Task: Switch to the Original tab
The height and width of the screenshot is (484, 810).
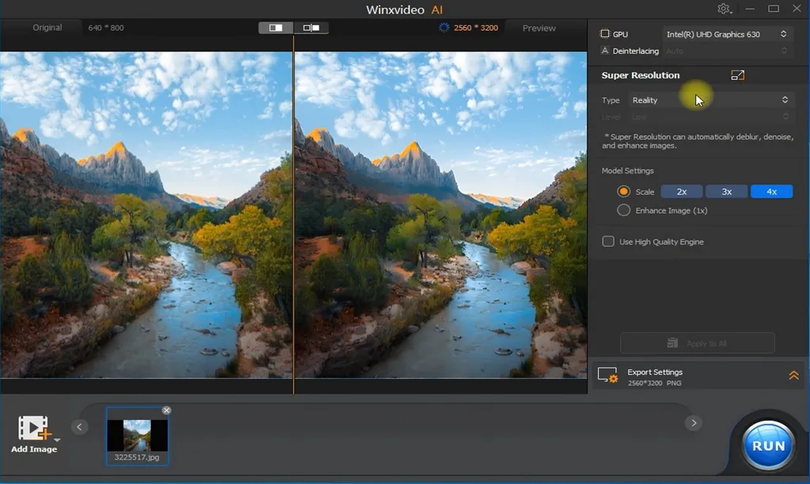Action: 47,27
